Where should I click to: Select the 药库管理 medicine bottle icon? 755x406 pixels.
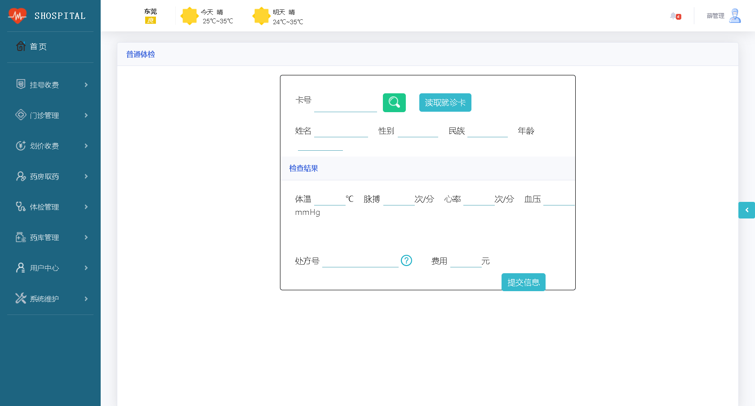tap(20, 237)
